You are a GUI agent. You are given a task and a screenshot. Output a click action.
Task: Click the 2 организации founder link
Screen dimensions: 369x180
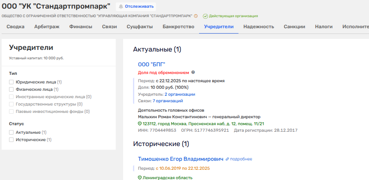(x=180, y=94)
